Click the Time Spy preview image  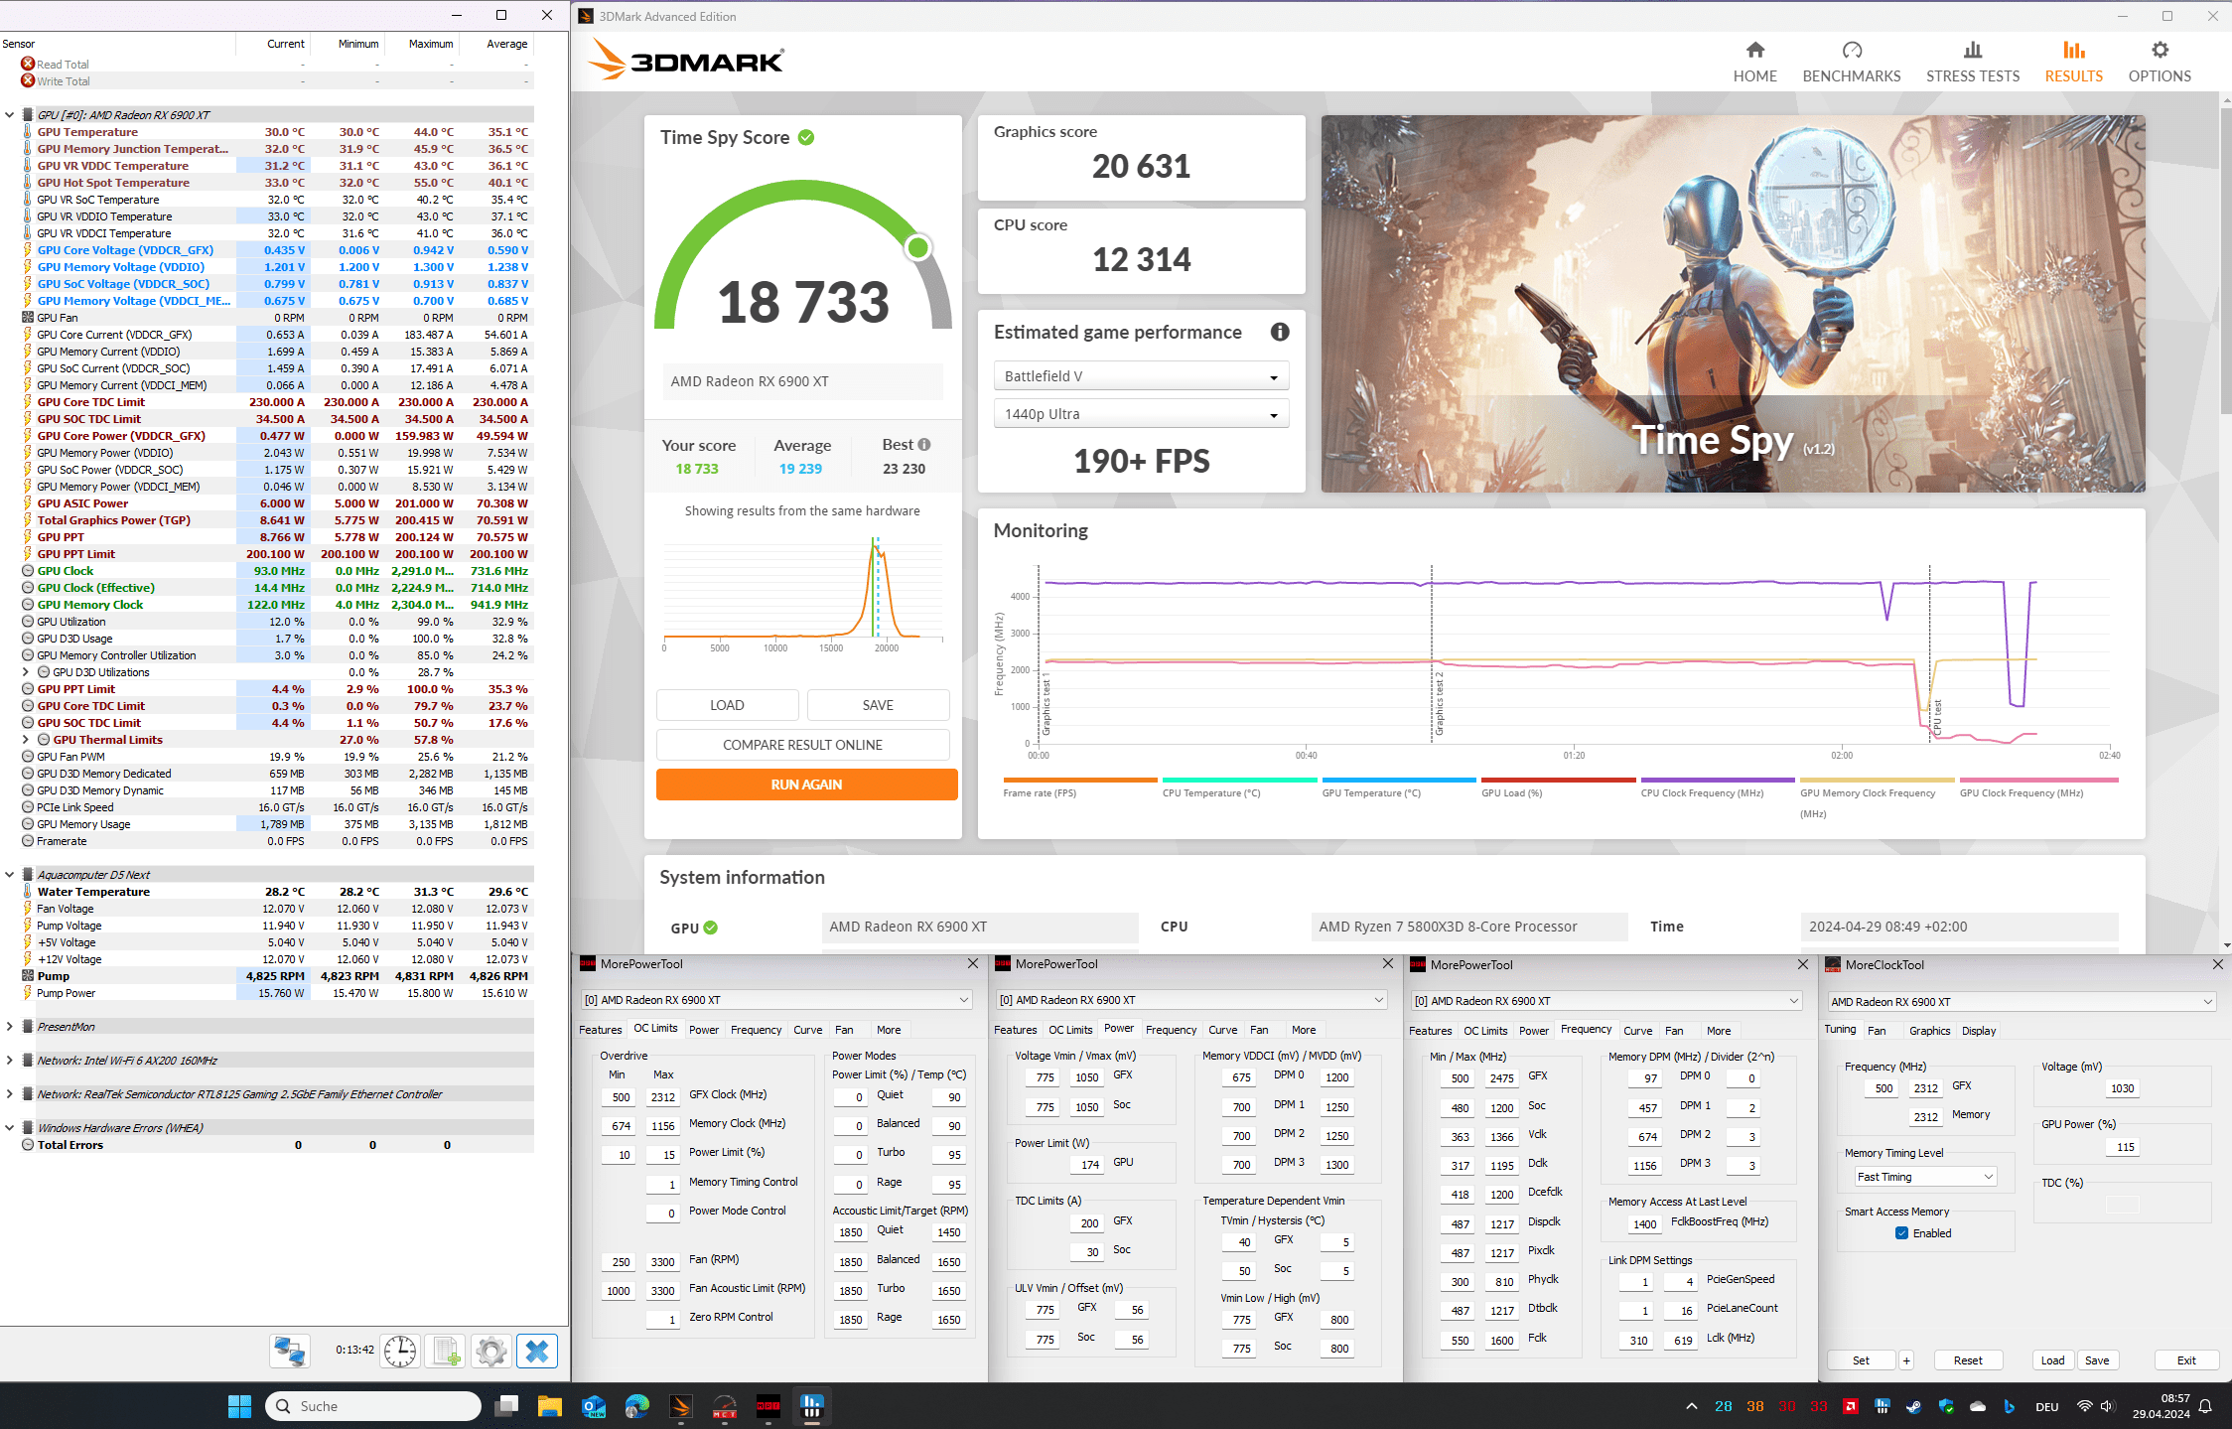1732,303
